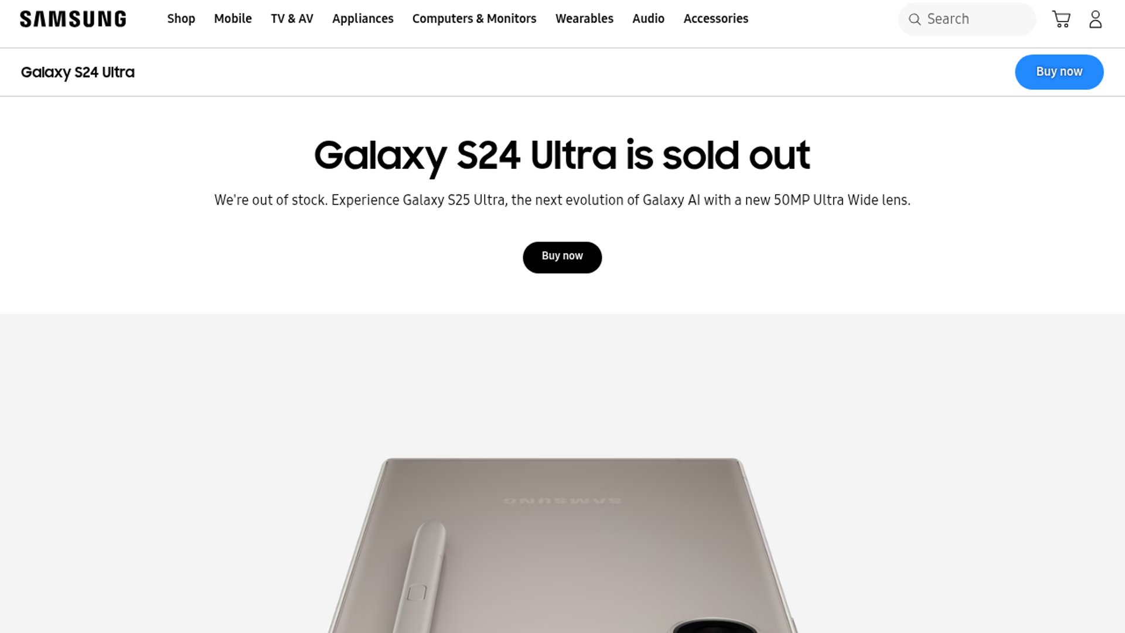The image size is (1125, 633).
Task: Click the Galaxy S24 Ultra phone image
Action: (x=562, y=545)
